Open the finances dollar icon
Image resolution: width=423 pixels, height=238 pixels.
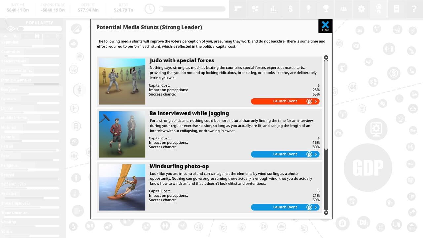pyautogui.click(x=291, y=9)
